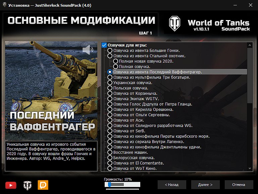Pick "Озвучка Экипаж WGTV" radio button

[110, 99]
